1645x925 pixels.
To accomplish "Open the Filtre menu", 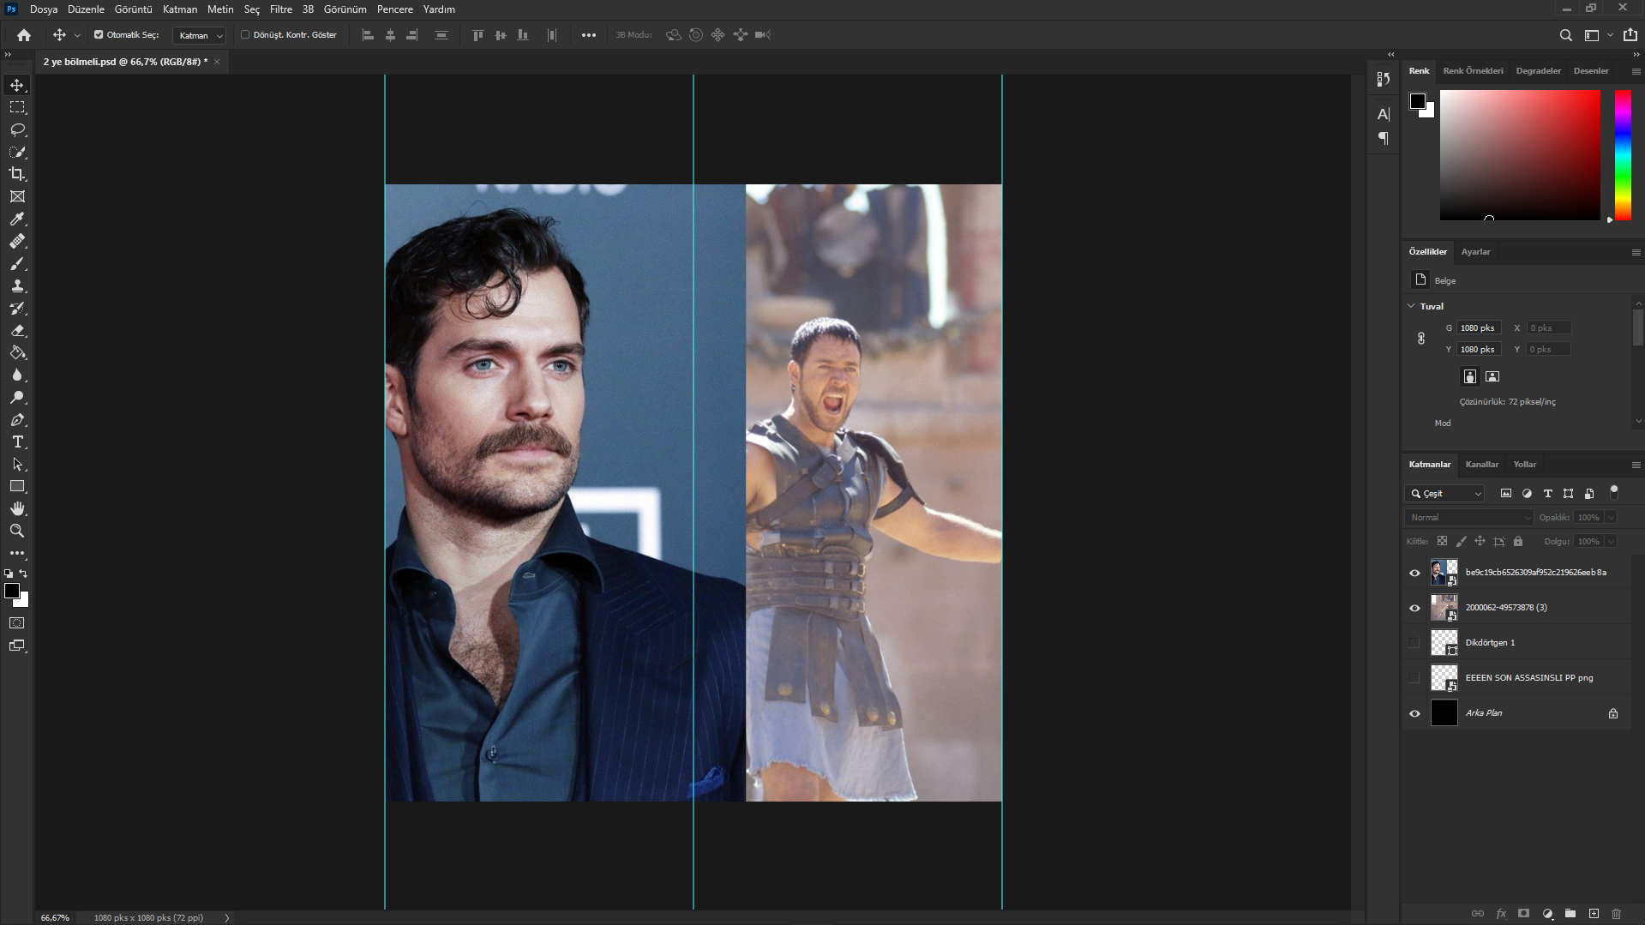I will (x=280, y=9).
